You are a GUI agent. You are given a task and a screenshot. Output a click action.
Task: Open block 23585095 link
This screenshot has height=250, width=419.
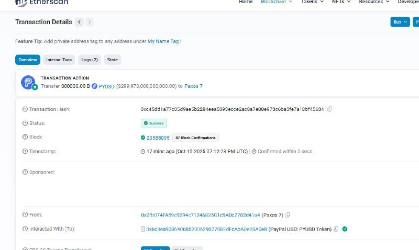[x=158, y=138]
